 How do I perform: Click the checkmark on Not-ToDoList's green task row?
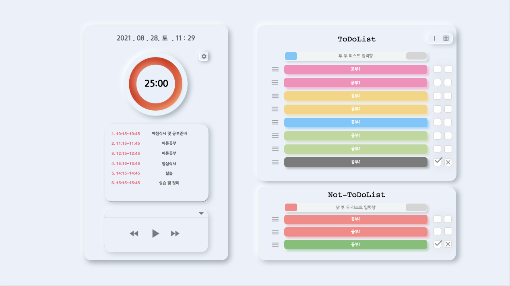[x=438, y=243]
